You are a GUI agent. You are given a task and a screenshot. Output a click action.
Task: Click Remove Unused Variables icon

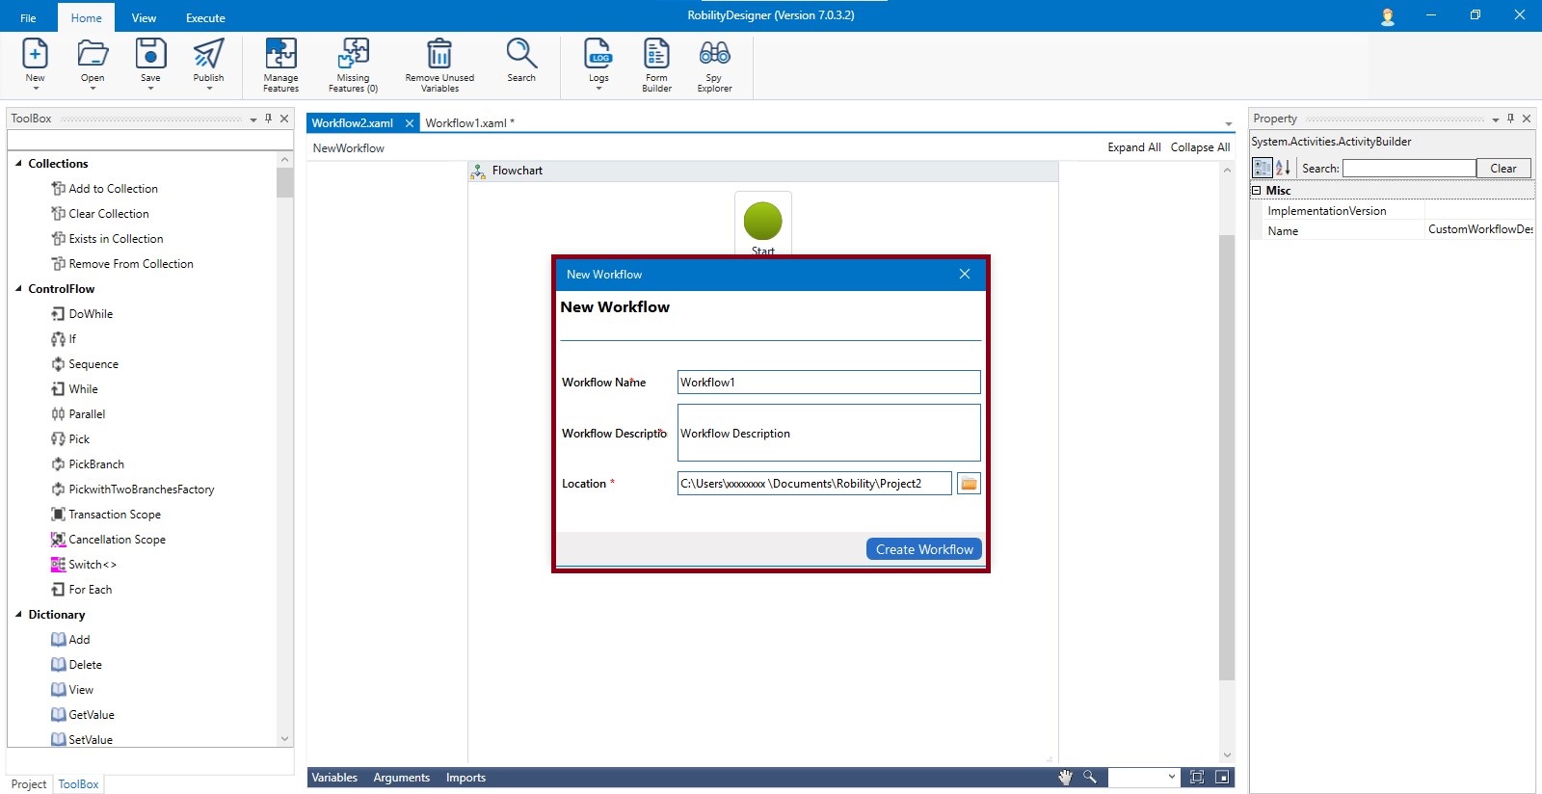point(439,65)
